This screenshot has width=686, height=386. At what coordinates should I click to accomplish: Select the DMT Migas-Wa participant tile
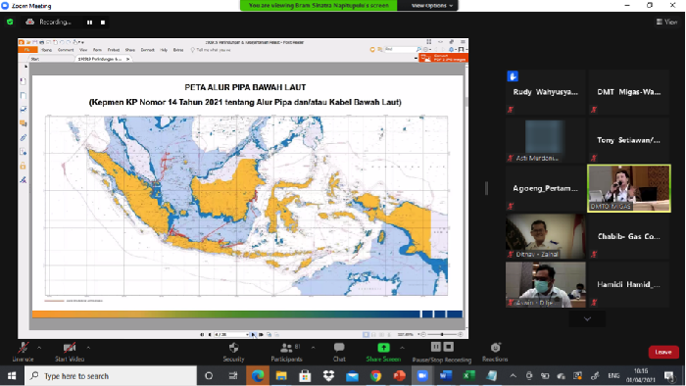(x=629, y=92)
